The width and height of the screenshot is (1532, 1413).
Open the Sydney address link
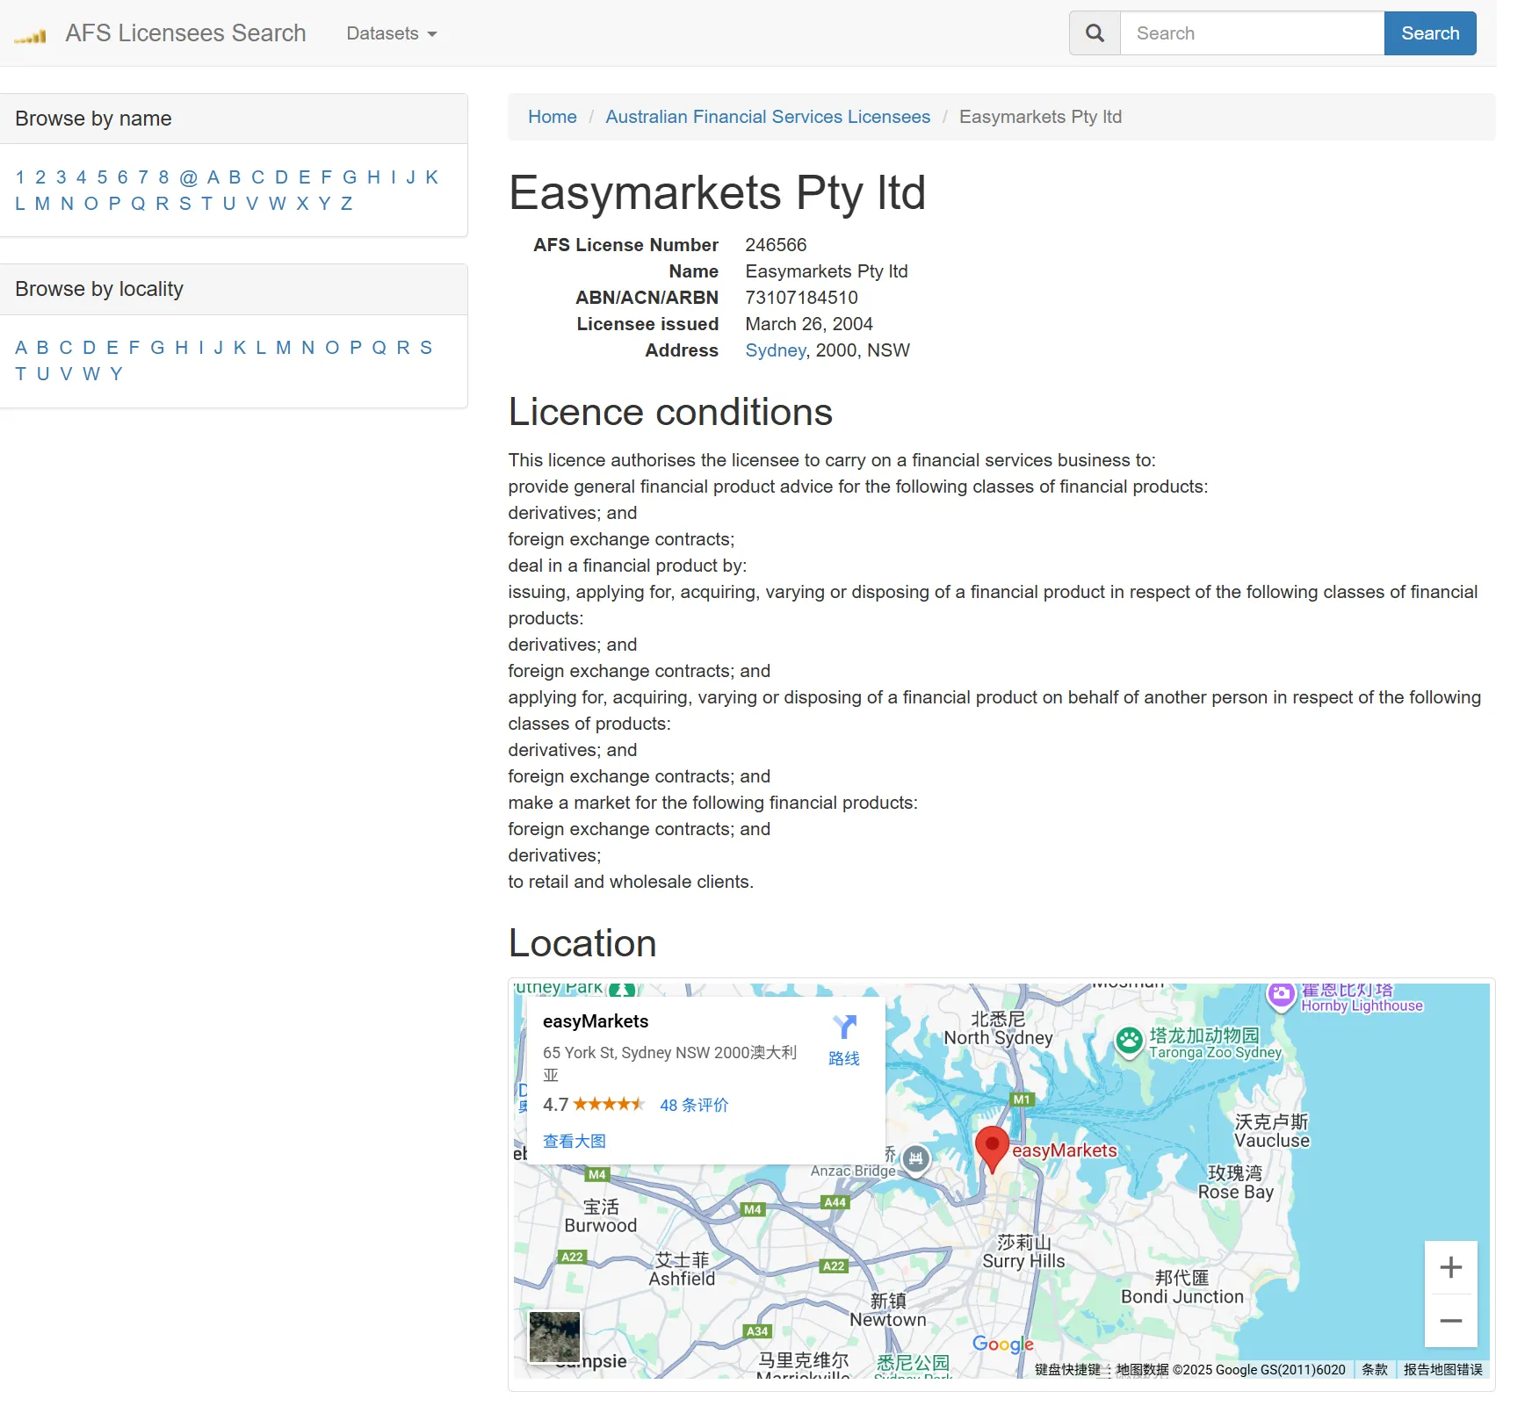pos(775,350)
